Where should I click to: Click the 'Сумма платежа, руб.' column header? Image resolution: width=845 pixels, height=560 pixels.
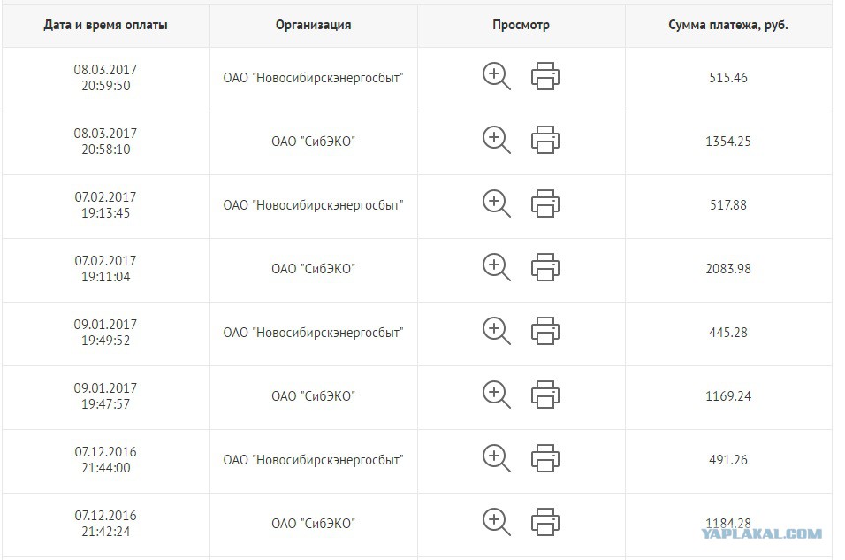[x=728, y=25]
